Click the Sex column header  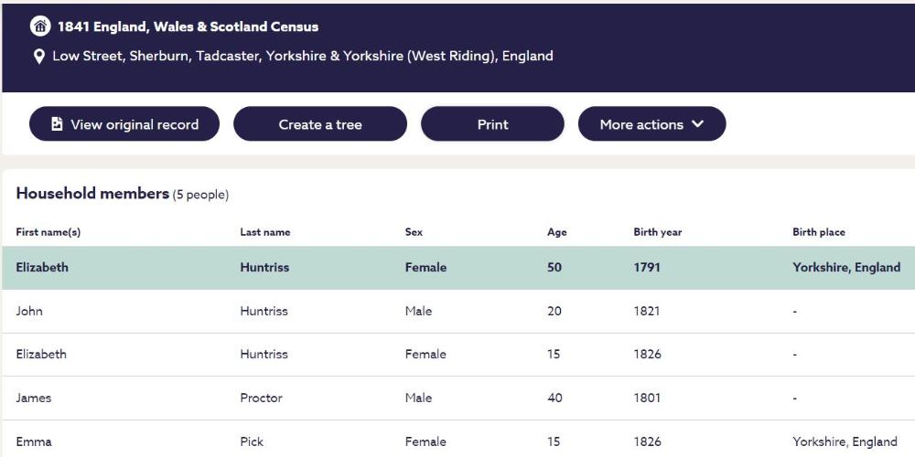pyautogui.click(x=414, y=232)
